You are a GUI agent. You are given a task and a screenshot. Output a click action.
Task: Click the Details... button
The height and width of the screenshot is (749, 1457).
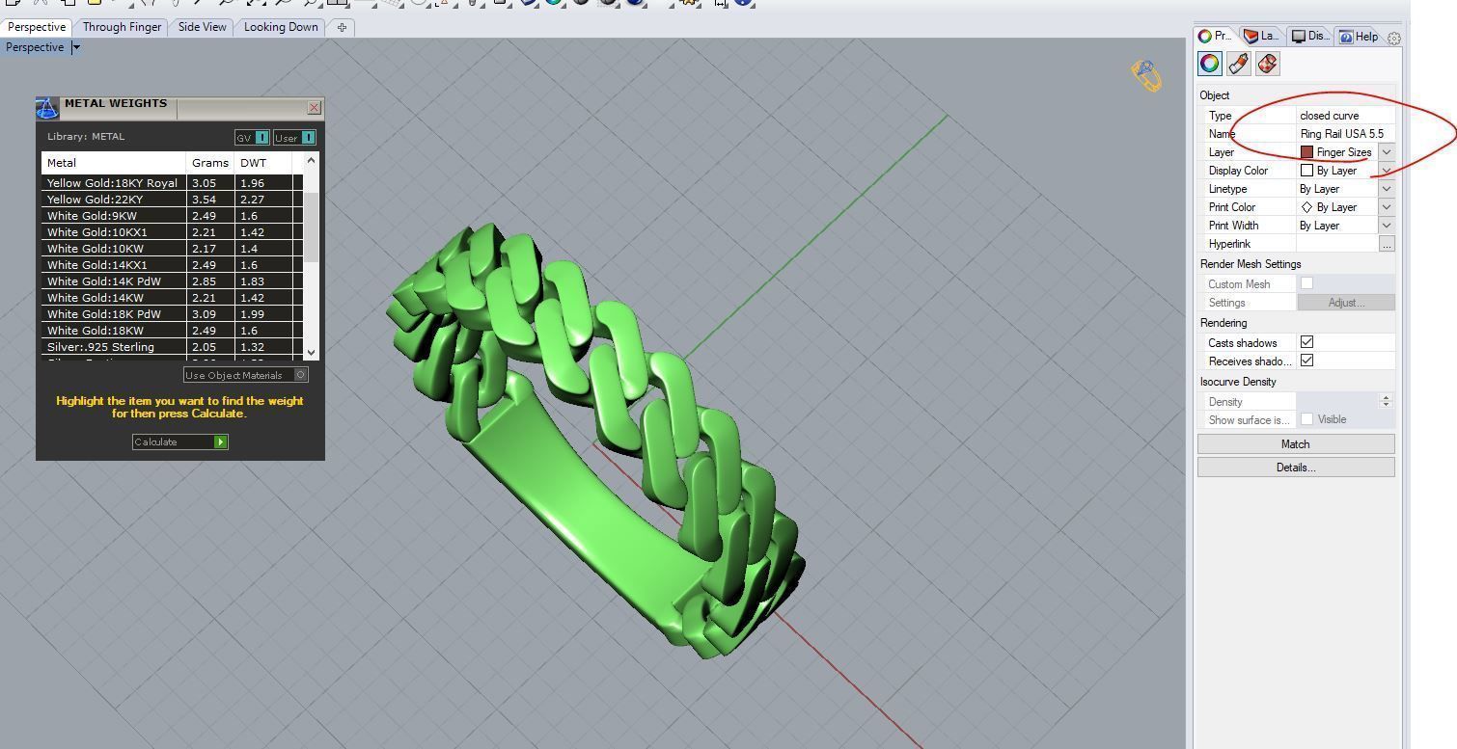click(1296, 467)
